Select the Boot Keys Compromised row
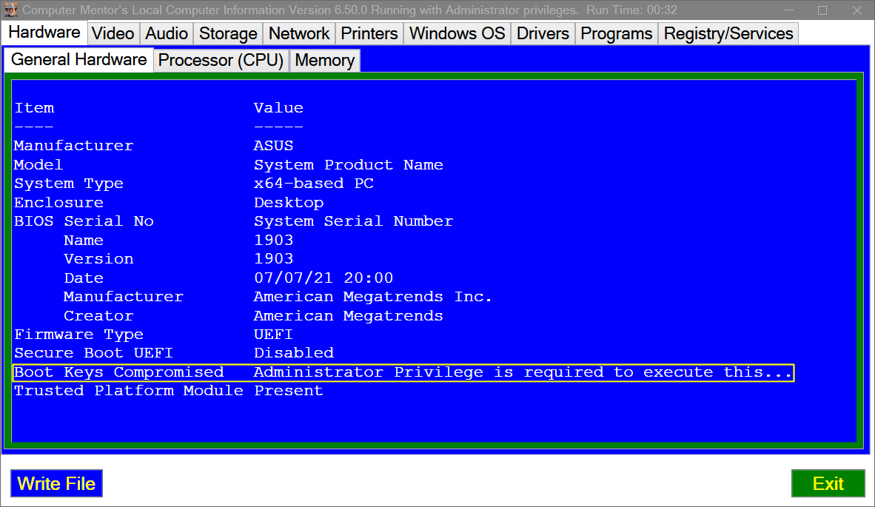This screenshot has width=875, height=507. (x=403, y=372)
